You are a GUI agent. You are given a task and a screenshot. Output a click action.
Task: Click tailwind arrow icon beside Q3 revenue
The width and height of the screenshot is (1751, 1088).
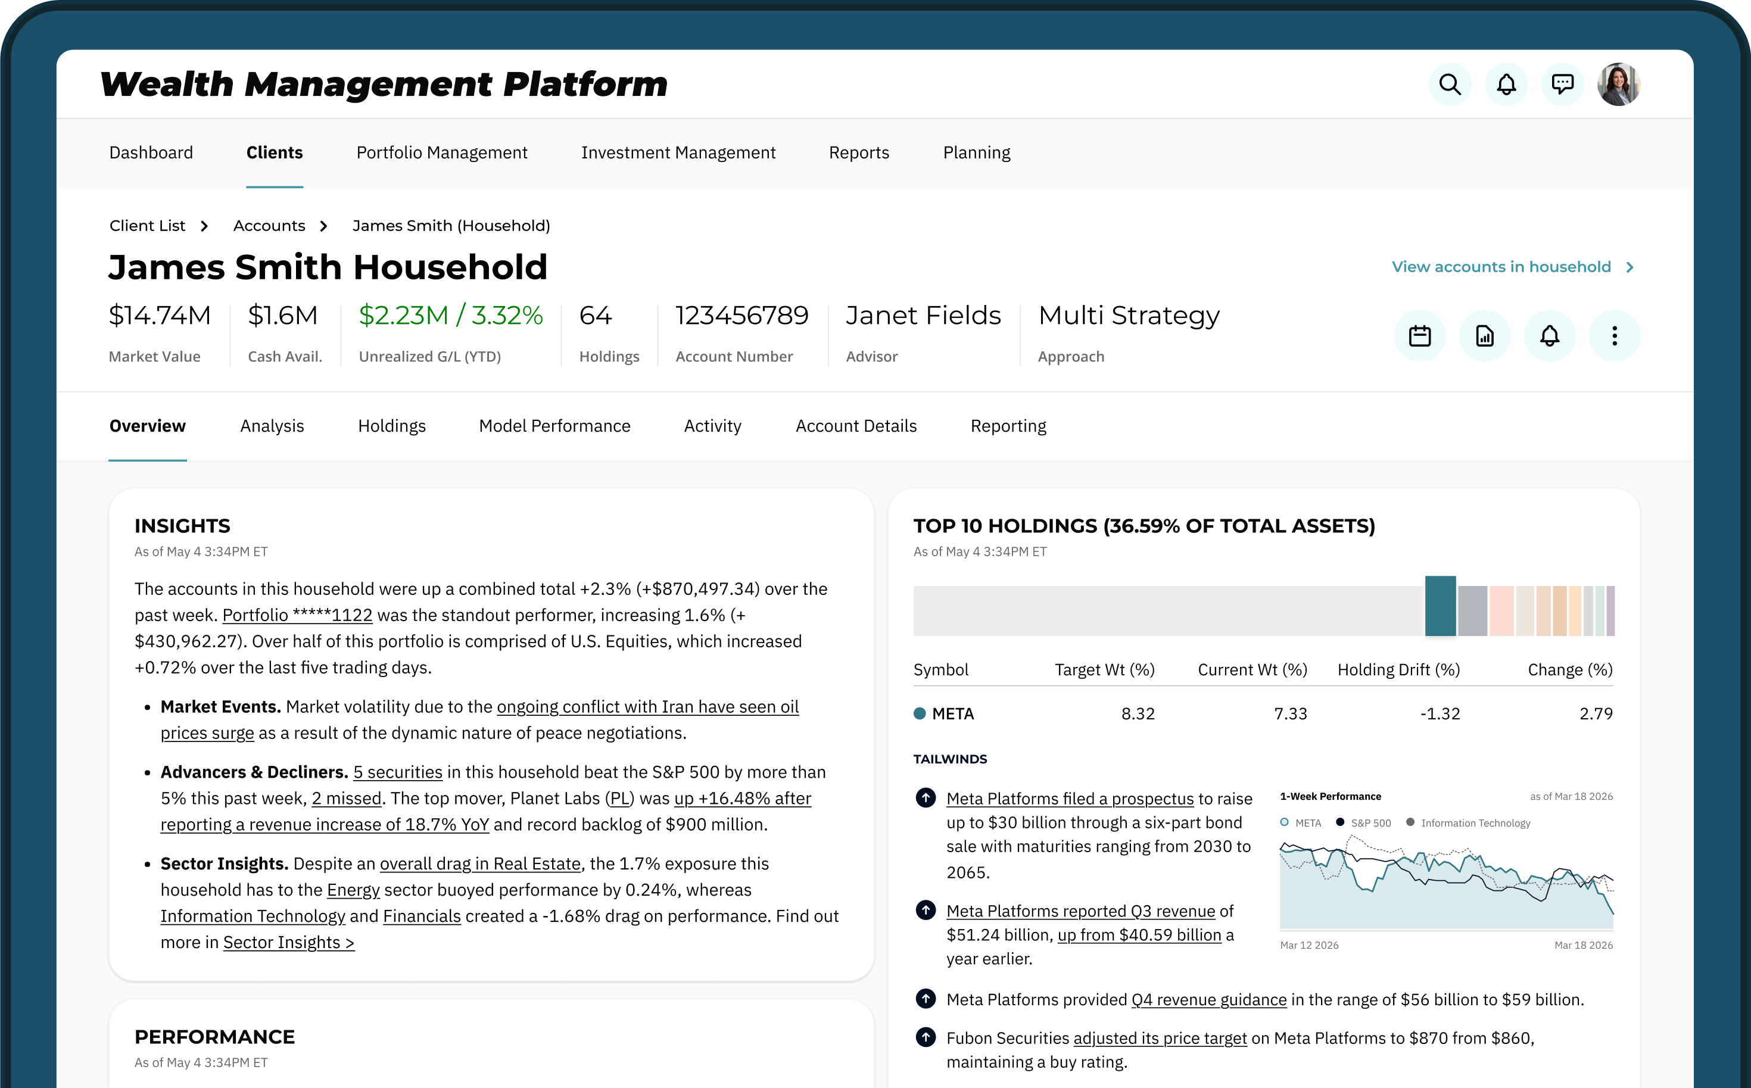tap(926, 911)
